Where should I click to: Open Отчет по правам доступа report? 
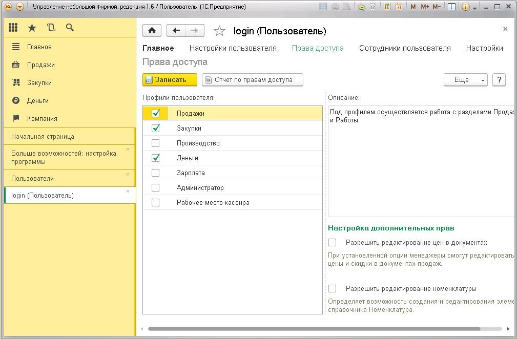coord(253,80)
